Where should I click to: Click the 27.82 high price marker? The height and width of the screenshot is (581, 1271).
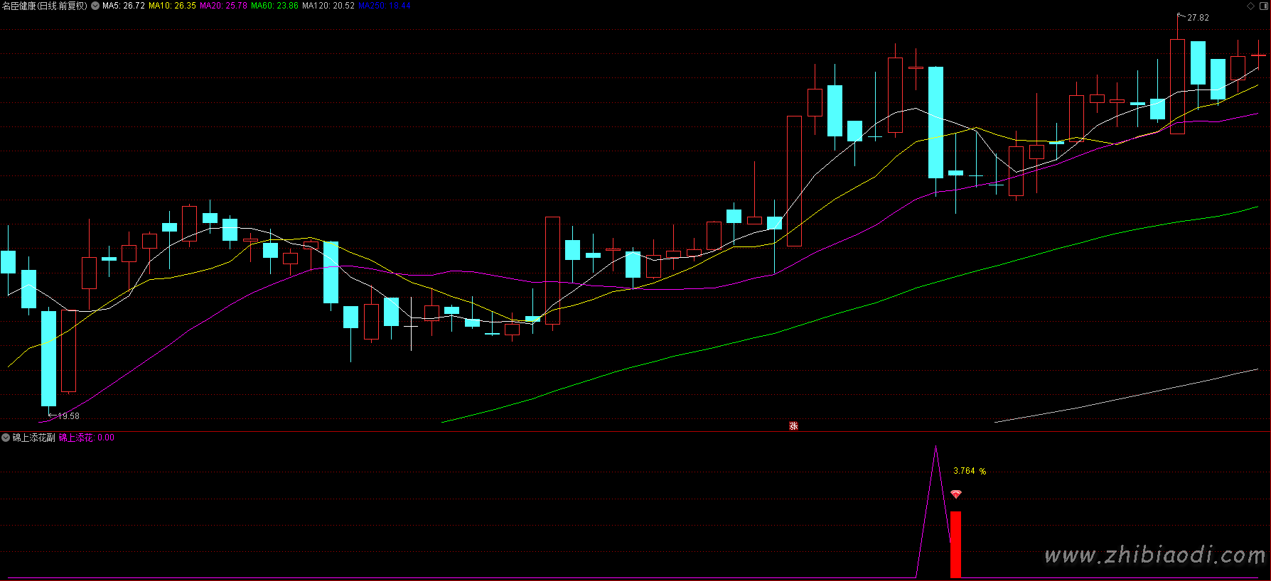1197,18
